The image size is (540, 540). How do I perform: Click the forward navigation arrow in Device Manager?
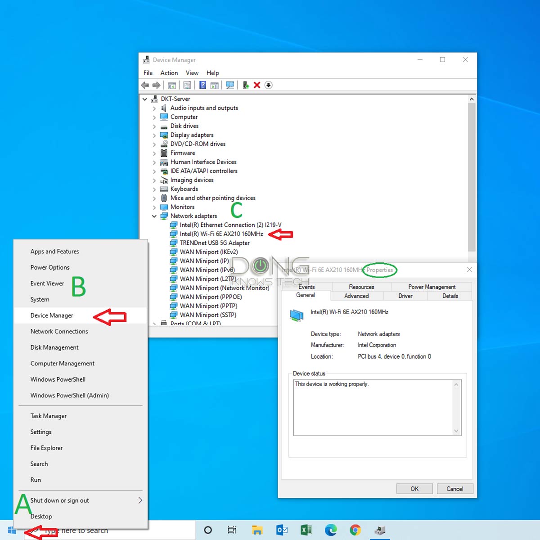click(156, 85)
